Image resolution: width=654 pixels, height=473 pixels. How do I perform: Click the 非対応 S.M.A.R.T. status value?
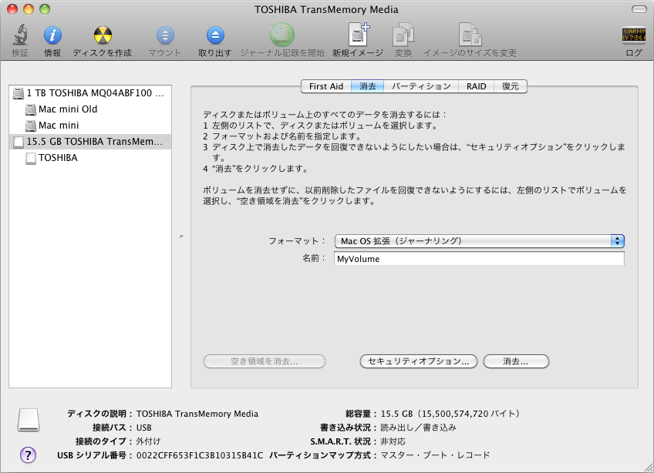tap(393, 441)
